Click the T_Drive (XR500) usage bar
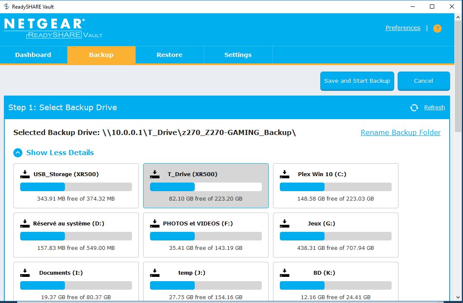Image resolution: width=463 pixels, height=303 pixels. 205,187
